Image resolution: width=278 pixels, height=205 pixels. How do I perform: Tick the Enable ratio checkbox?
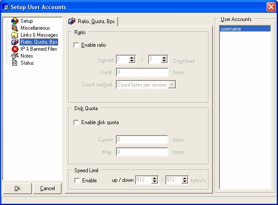point(76,45)
